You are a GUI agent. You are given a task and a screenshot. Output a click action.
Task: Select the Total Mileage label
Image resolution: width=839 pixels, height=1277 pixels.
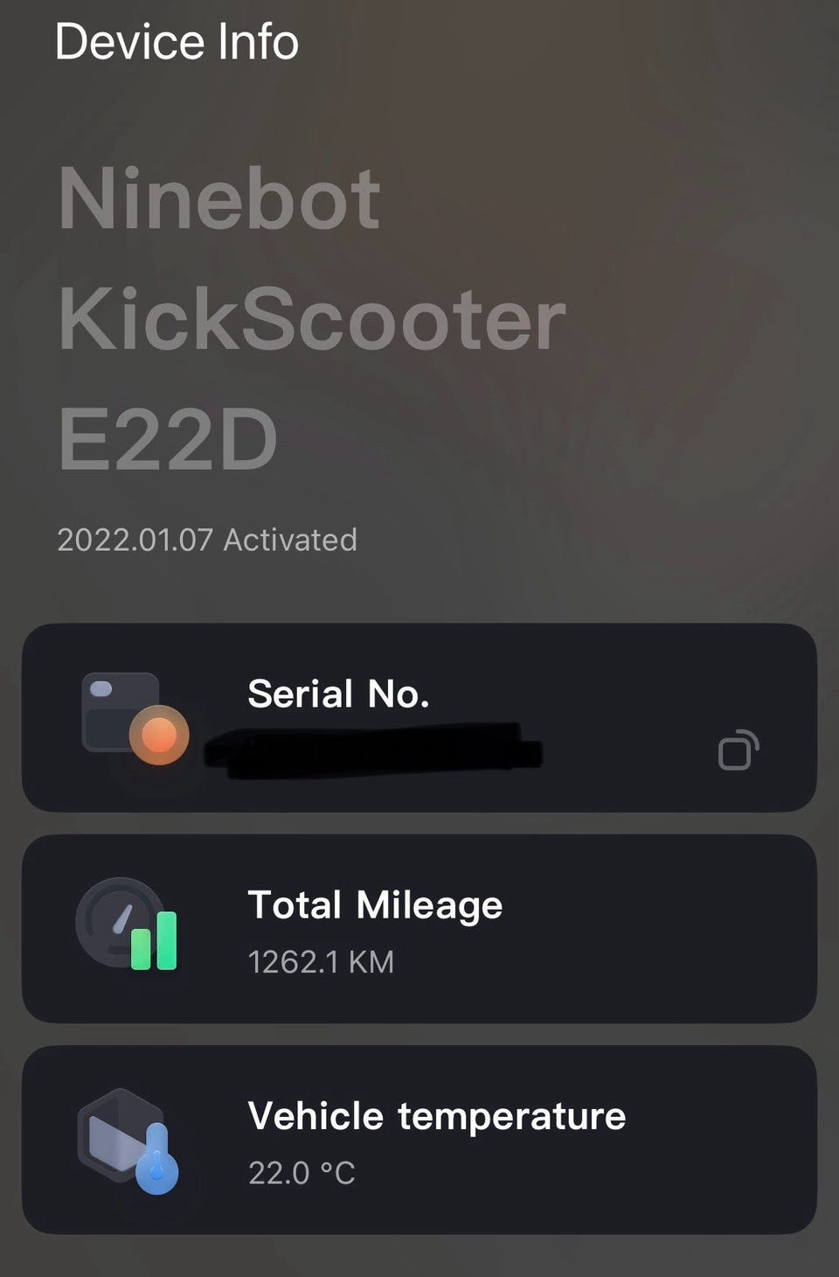click(375, 904)
